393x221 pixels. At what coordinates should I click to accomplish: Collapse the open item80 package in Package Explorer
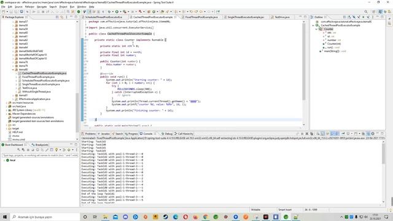13,69
